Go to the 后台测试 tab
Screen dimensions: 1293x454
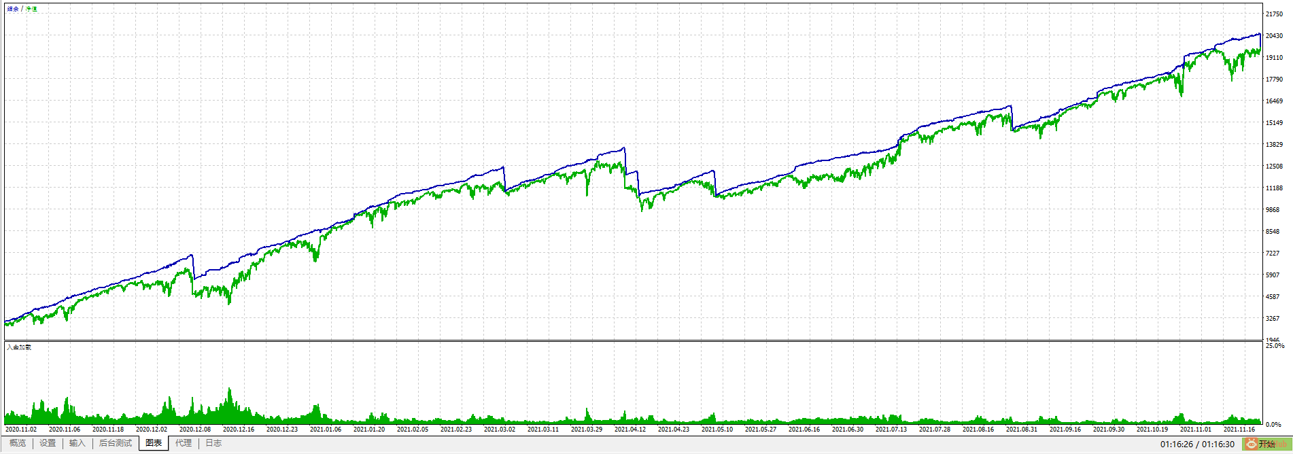tap(116, 443)
